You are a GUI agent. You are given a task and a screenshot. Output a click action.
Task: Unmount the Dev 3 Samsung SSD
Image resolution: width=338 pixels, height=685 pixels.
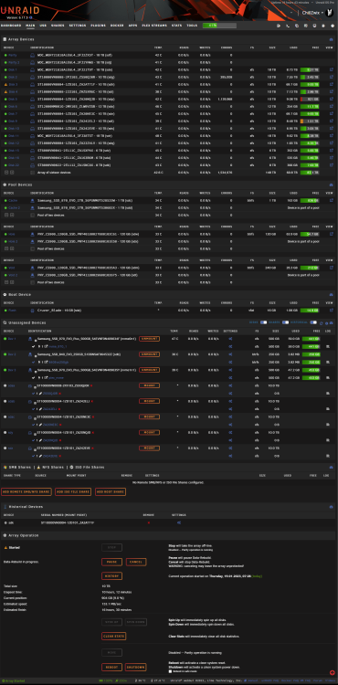tap(149, 370)
